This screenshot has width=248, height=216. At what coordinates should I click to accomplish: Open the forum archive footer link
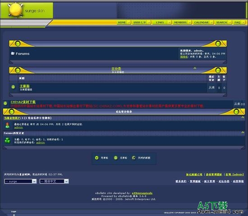point(224,181)
